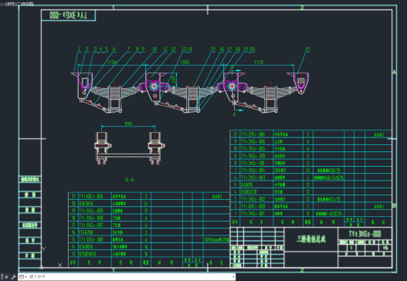Select the A-A section view label
The image size is (407, 281).
pos(129,180)
